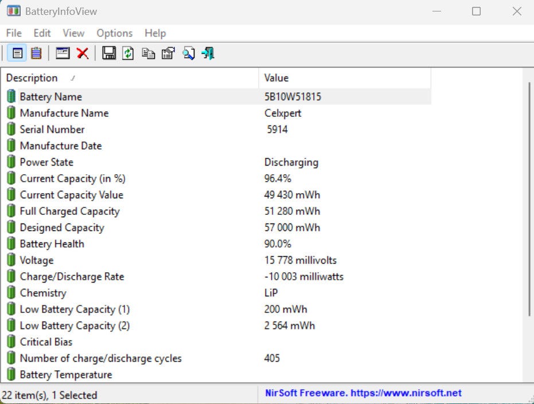
Task: Select the Battery Temperature row
Action: coord(216,374)
